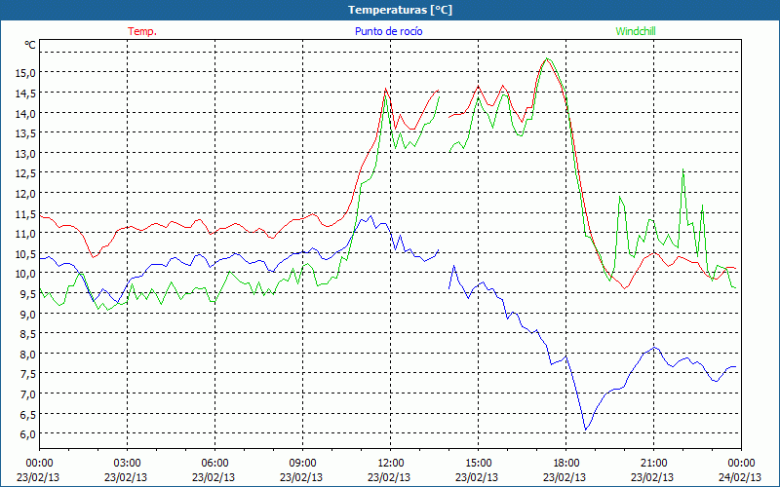Click the 6,0 value on temperature axis
Image resolution: width=780 pixels, height=487 pixels.
click(27, 434)
